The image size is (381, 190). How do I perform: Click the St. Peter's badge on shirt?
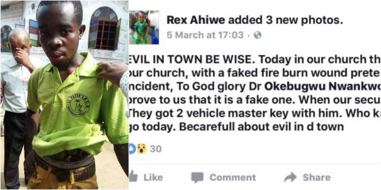78,104
